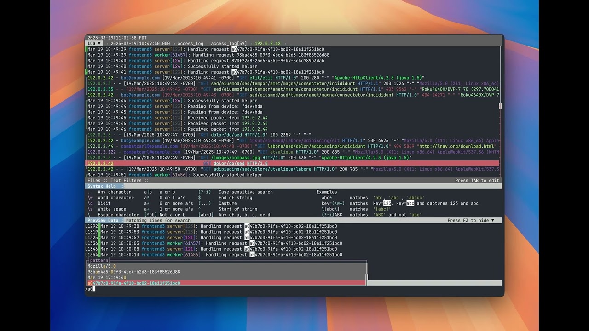Select the highlighted 'GET dolor/do/sed HTTP/1.0' log row
Screen dimensions: 589x331
point(292,163)
